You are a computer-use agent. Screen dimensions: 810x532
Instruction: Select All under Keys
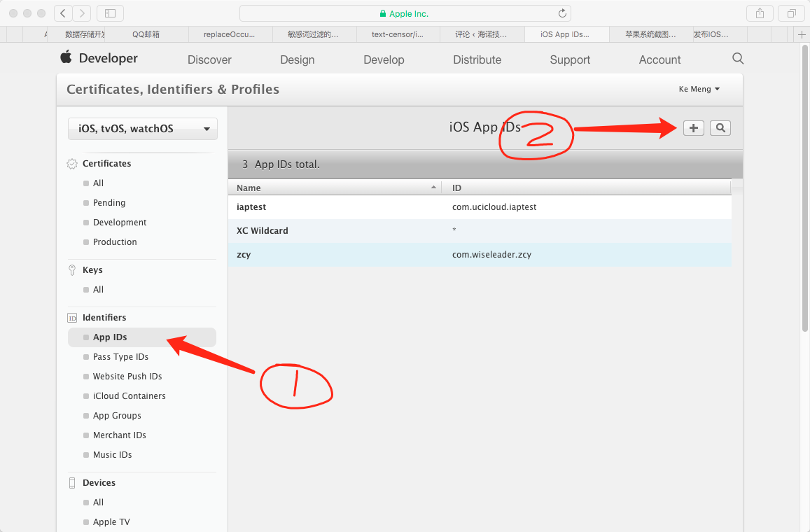[98, 290]
